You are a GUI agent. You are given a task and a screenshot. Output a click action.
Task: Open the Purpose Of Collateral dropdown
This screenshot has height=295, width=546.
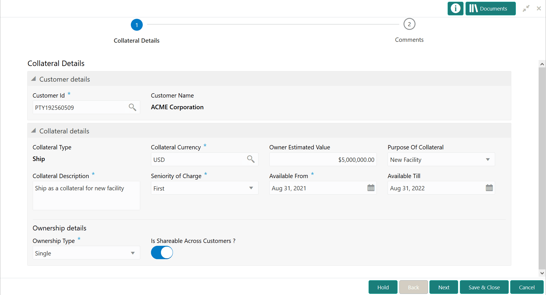[x=441, y=160]
